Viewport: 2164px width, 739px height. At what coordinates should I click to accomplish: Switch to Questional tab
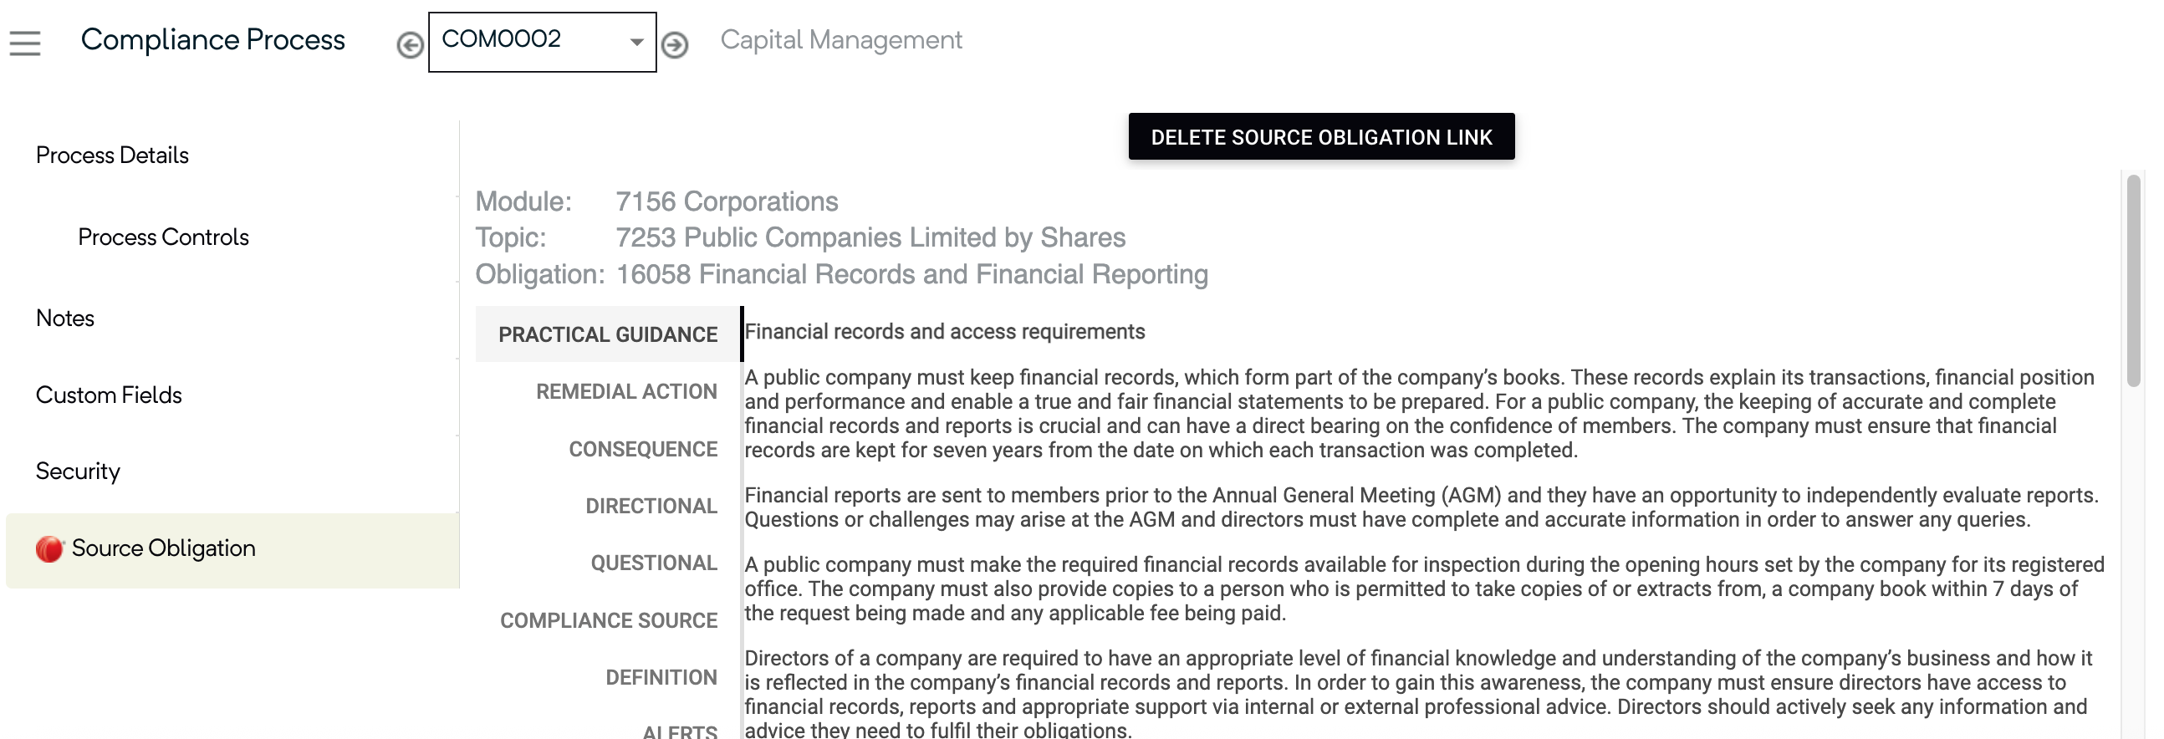point(654,563)
